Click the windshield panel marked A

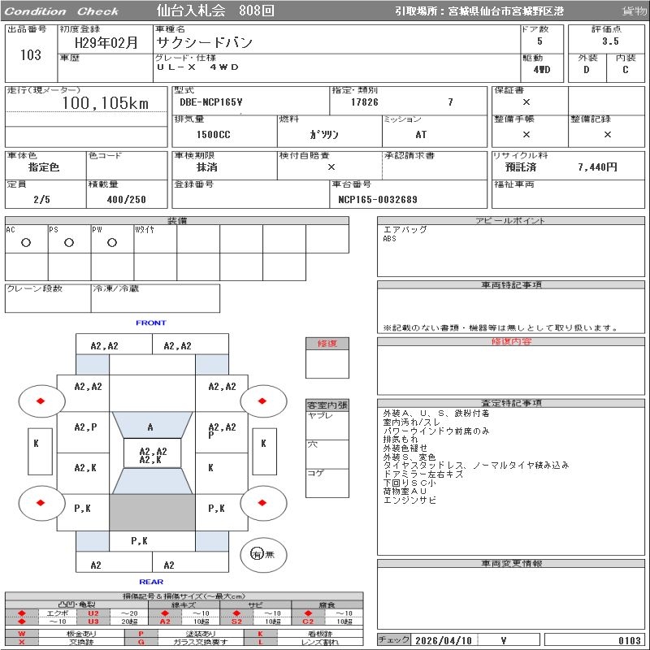(x=150, y=427)
